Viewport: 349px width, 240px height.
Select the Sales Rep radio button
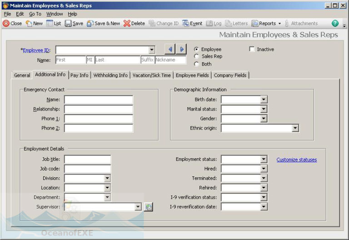196,56
